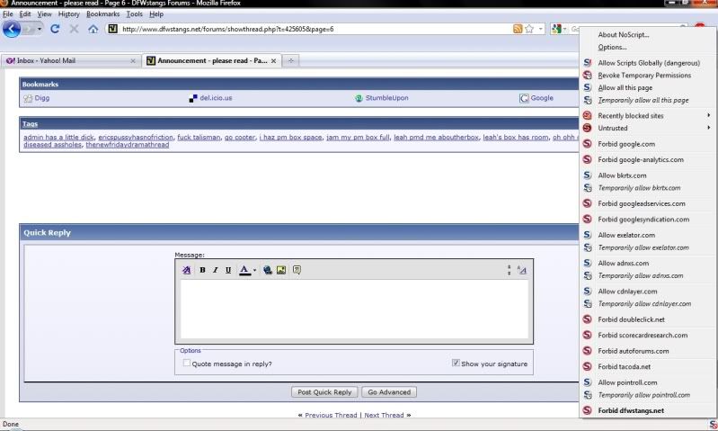Check Quote message in reply
718x431 pixels.
click(x=187, y=364)
